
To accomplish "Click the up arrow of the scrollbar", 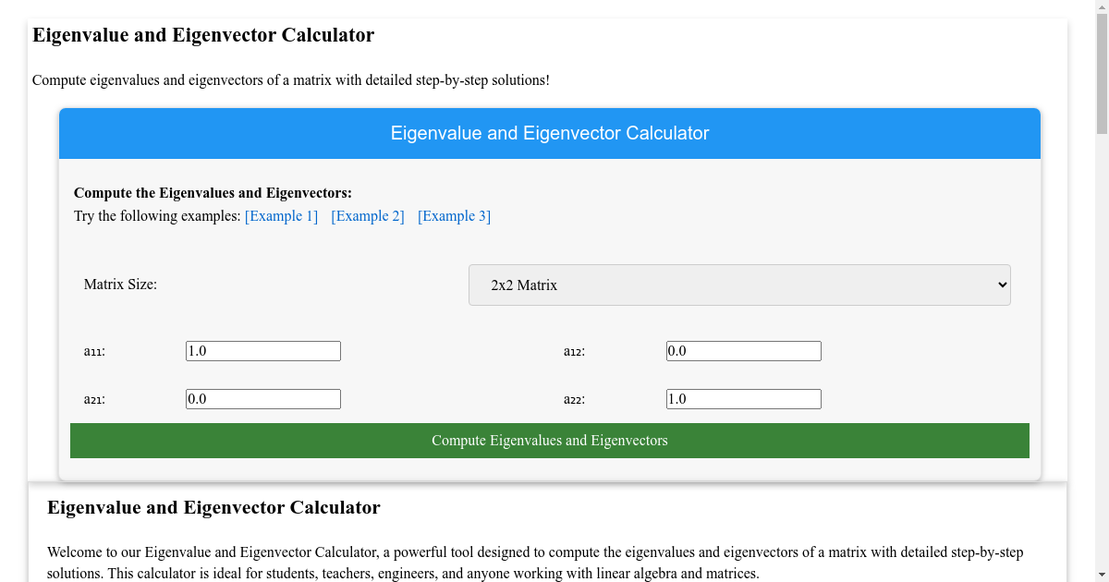I will click(x=1103, y=6).
